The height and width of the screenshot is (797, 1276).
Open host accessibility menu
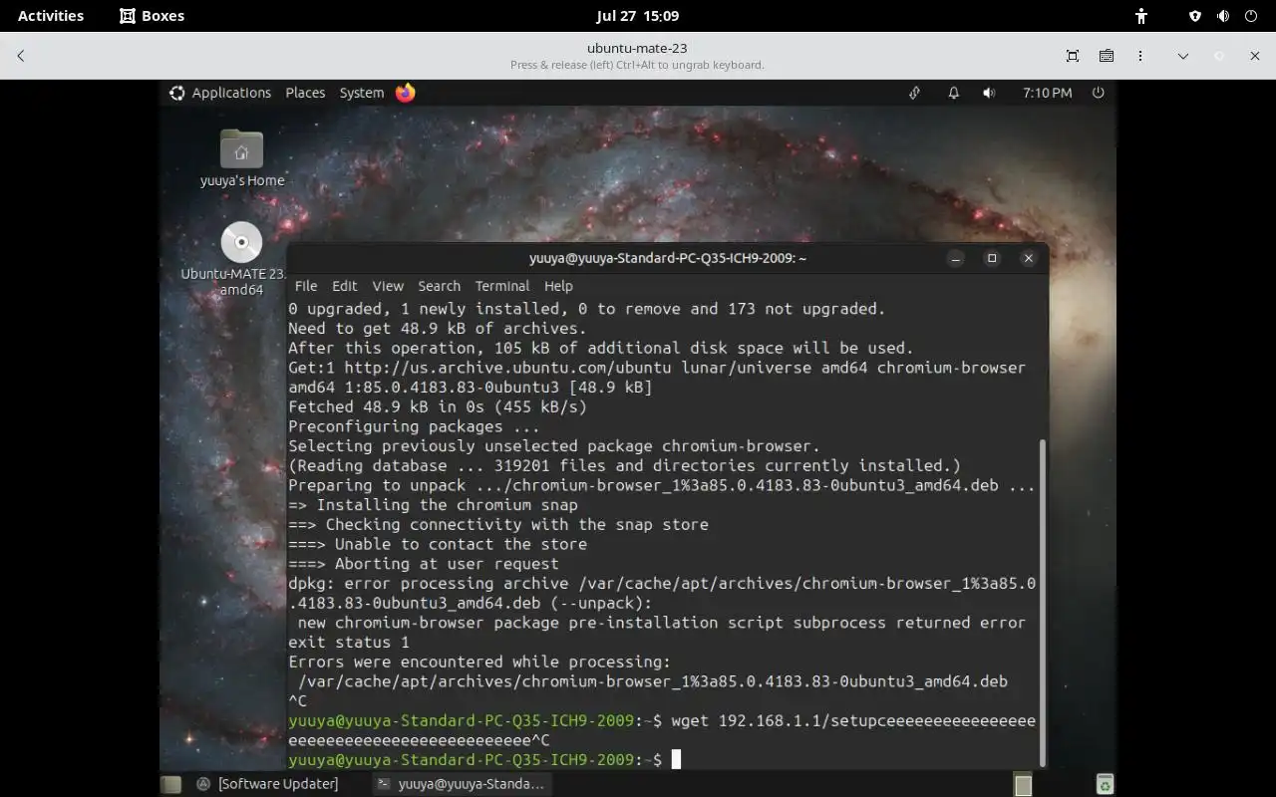pyautogui.click(x=1141, y=16)
